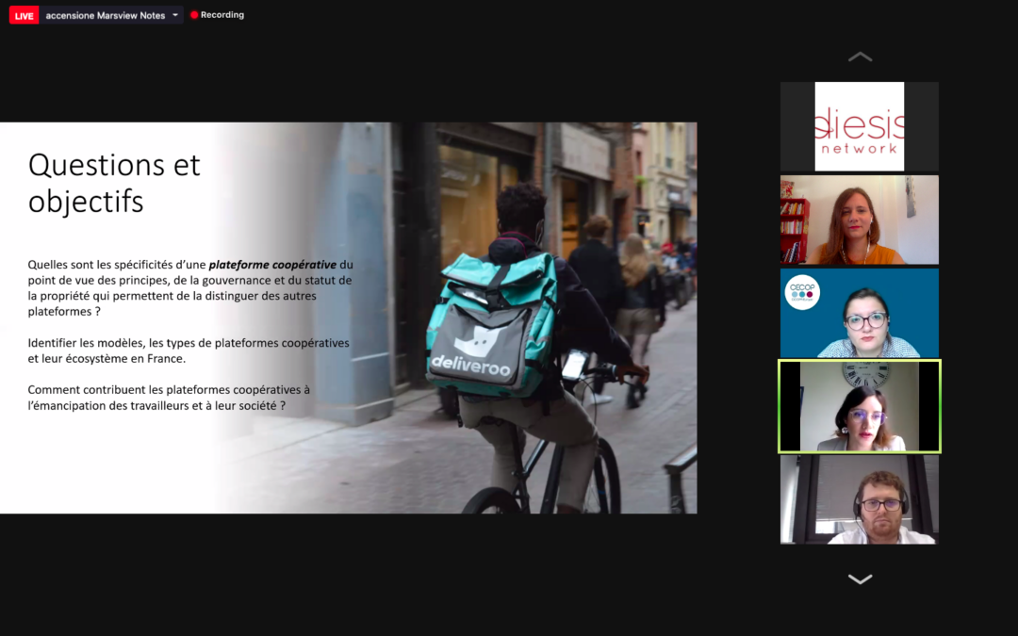Click the CECOP logo in the participant tile
This screenshot has width=1018, height=636.
pos(802,292)
